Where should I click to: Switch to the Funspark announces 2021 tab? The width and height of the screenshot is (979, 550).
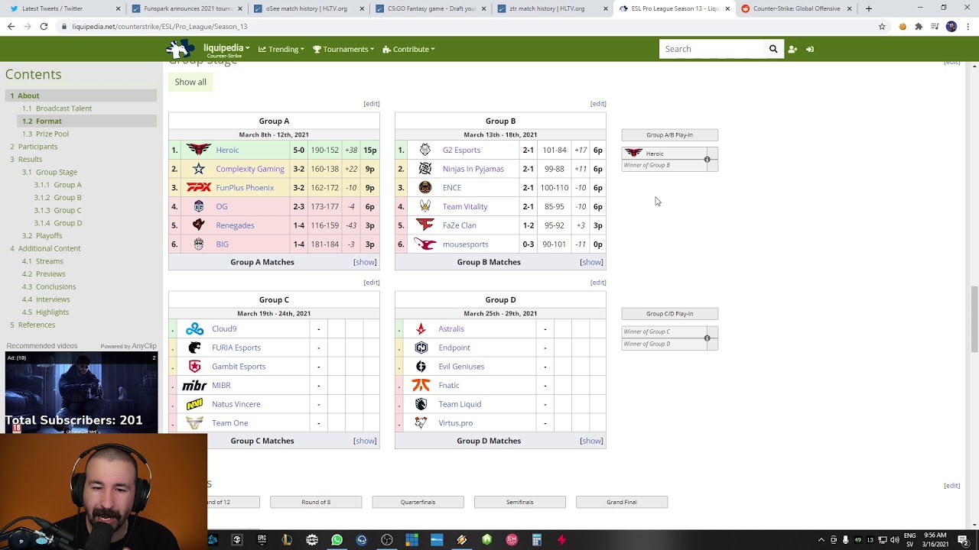tap(186, 8)
